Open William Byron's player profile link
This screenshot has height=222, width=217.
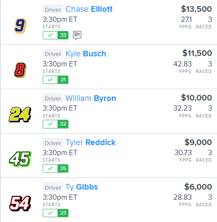pos(91,98)
